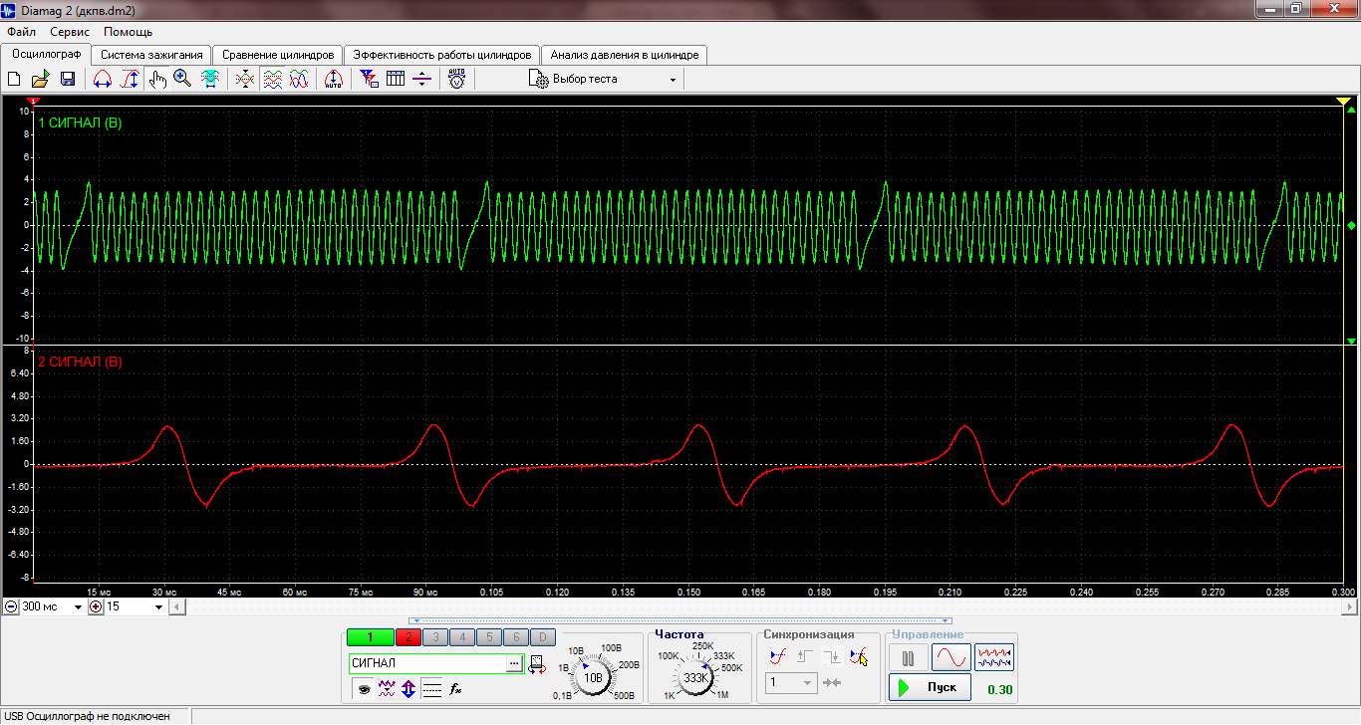Select single sine wave display mode
The width and height of the screenshot is (1361, 725).
pyautogui.click(x=951, y=657)
